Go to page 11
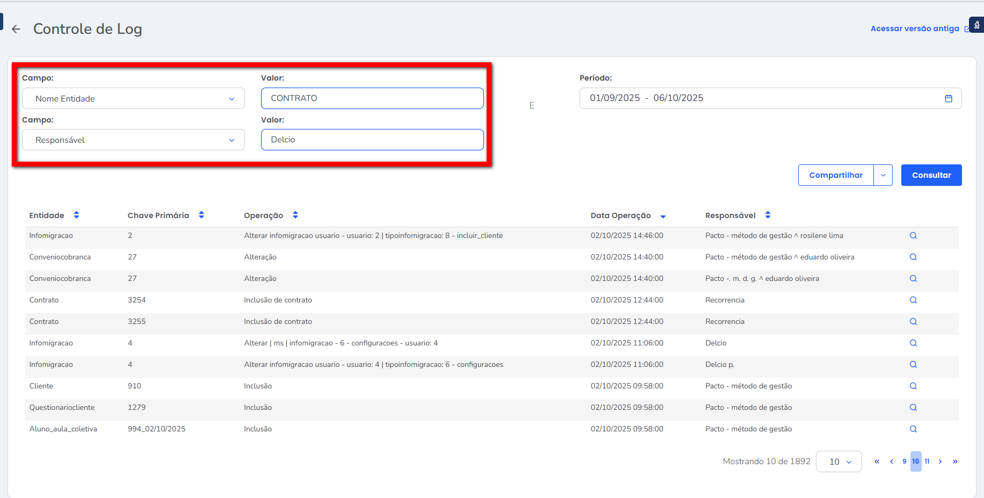This screenshot has width=984, height=498. point(927,461)
